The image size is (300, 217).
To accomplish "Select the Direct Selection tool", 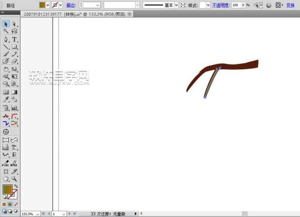I will click(x=14, y=24).
